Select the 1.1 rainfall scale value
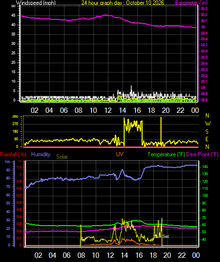 19,167
